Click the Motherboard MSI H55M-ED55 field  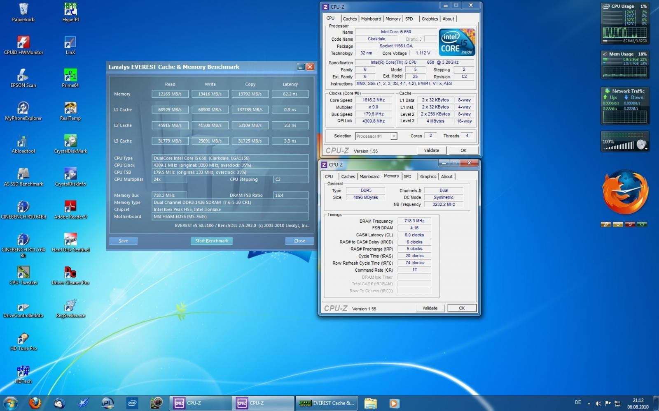230,217
